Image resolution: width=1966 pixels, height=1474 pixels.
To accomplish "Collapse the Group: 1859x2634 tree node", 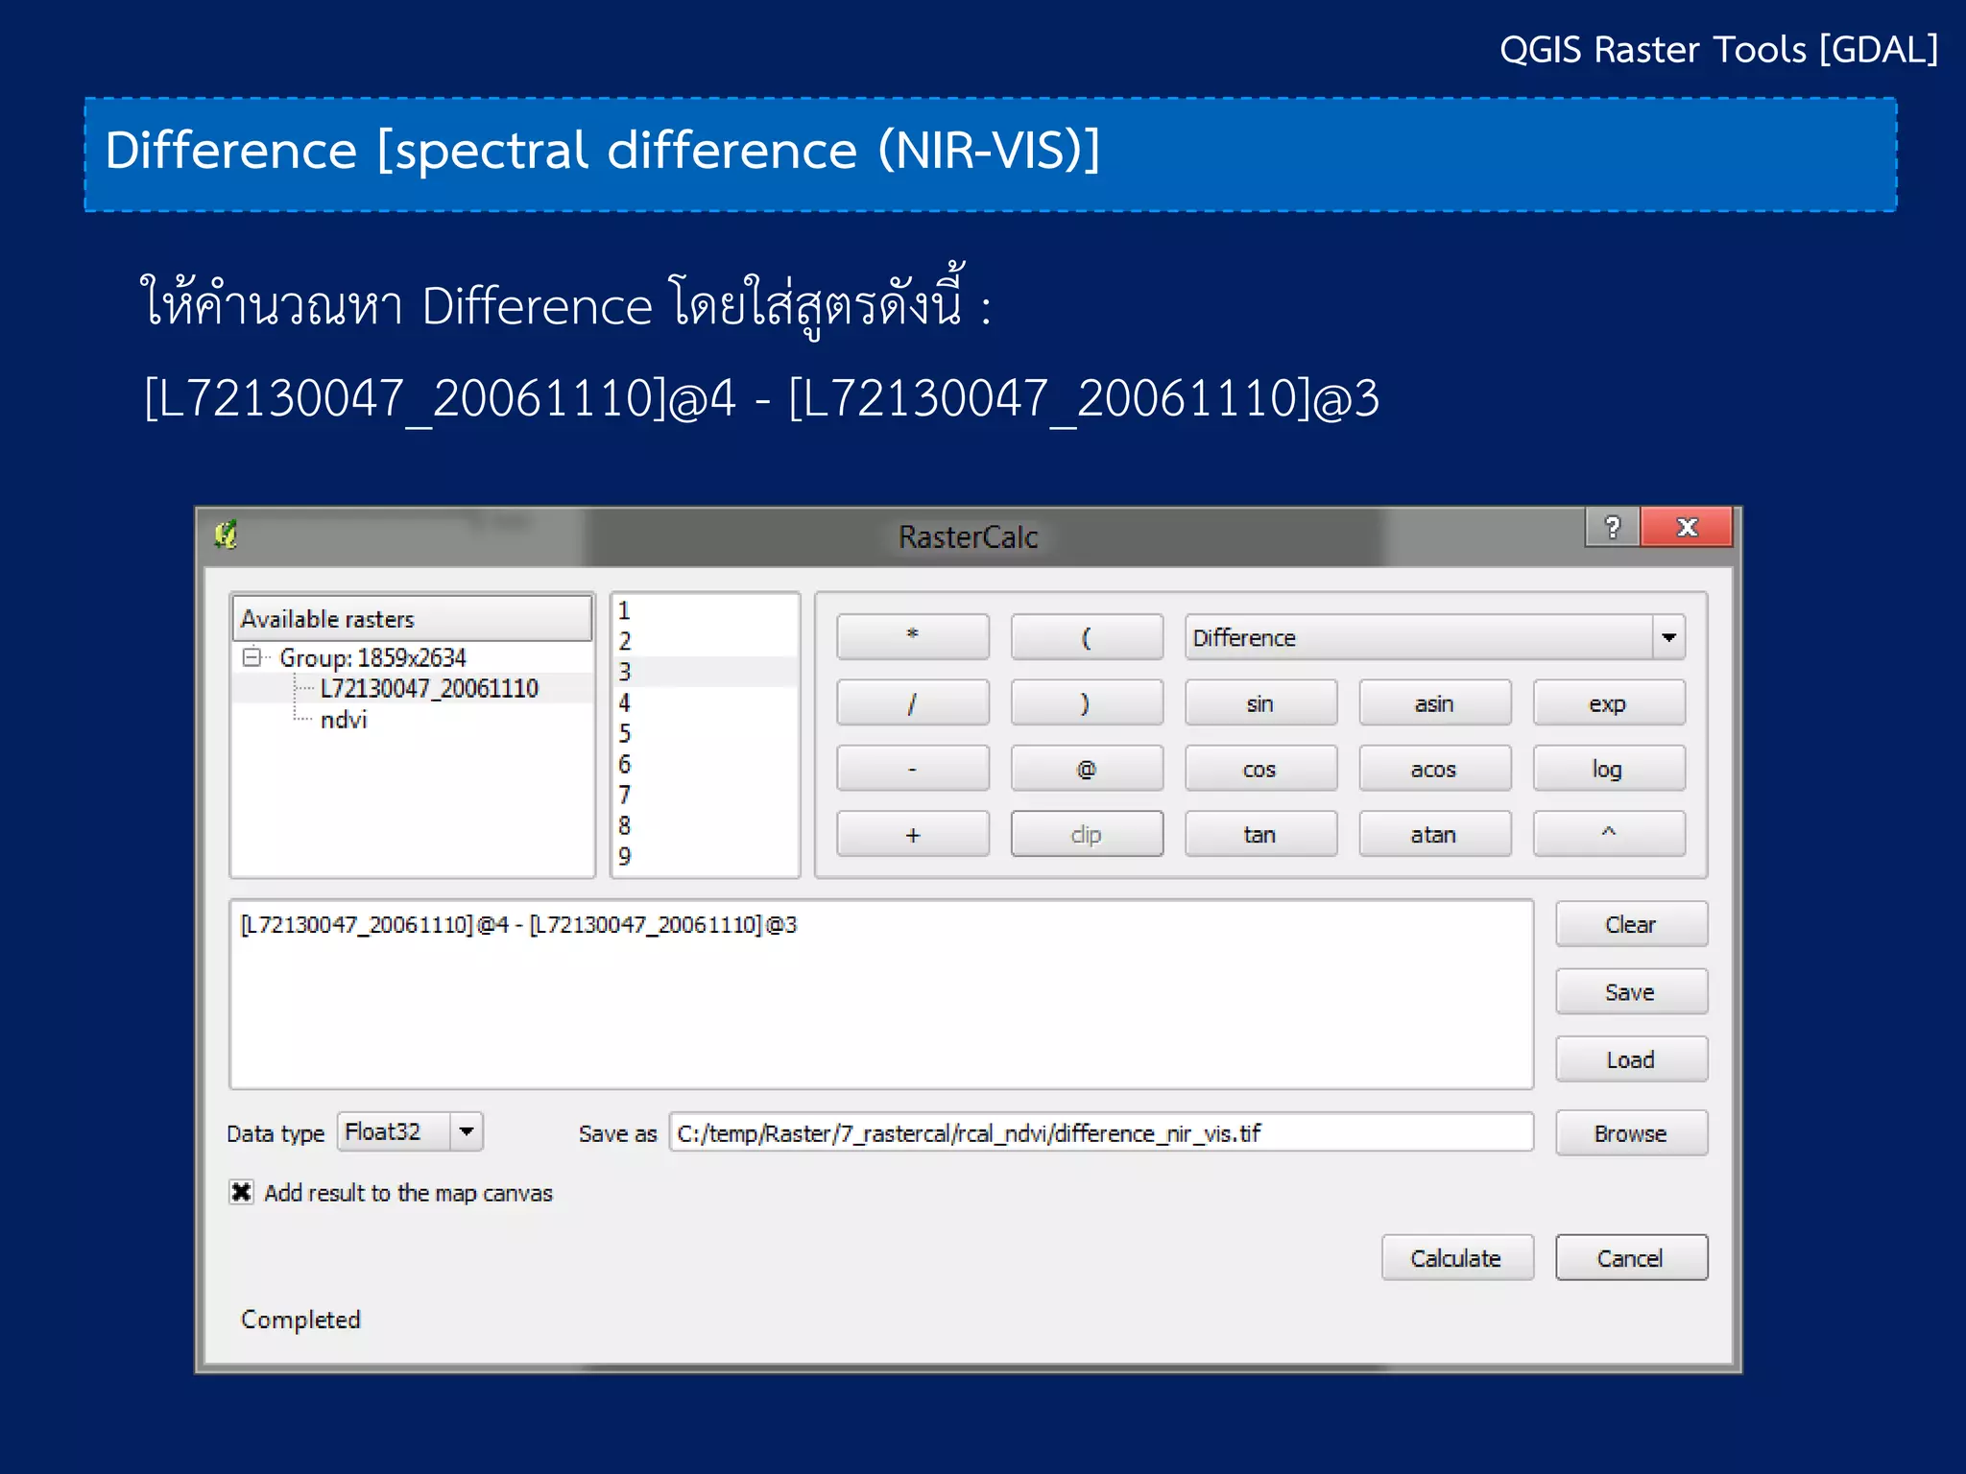I will [252, 657].
